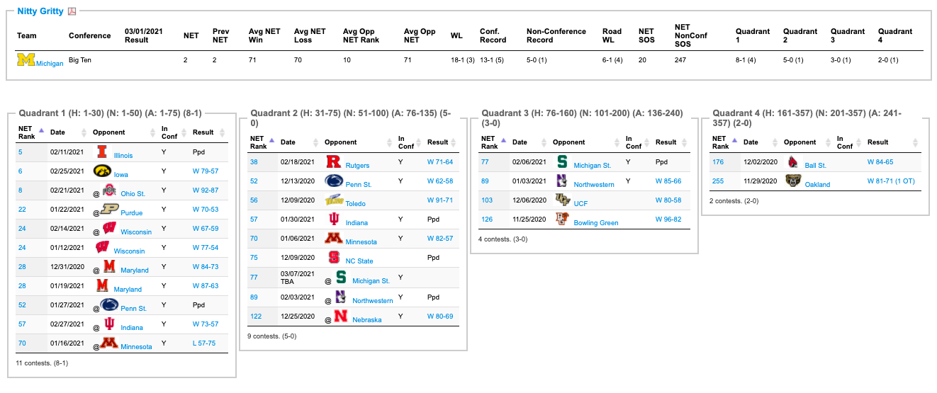The image size is (937, 393).
Task: Click the Minnesota logo in the Quadrant 1 table
Action: (108, 343)
